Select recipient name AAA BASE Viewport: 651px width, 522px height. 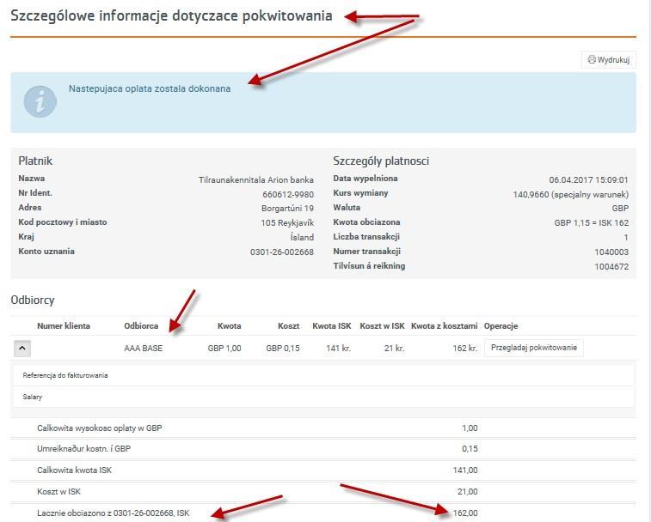pyautogui.click(x=144, y=349)
